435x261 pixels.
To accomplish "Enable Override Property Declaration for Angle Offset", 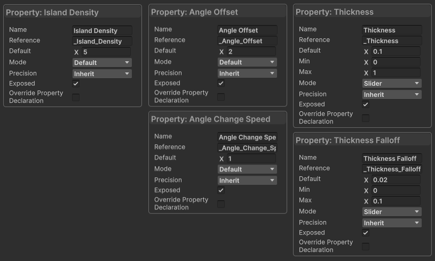I will coord(221,97).
